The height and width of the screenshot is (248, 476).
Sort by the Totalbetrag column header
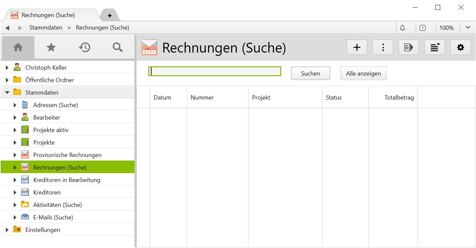tap(399, 98)
